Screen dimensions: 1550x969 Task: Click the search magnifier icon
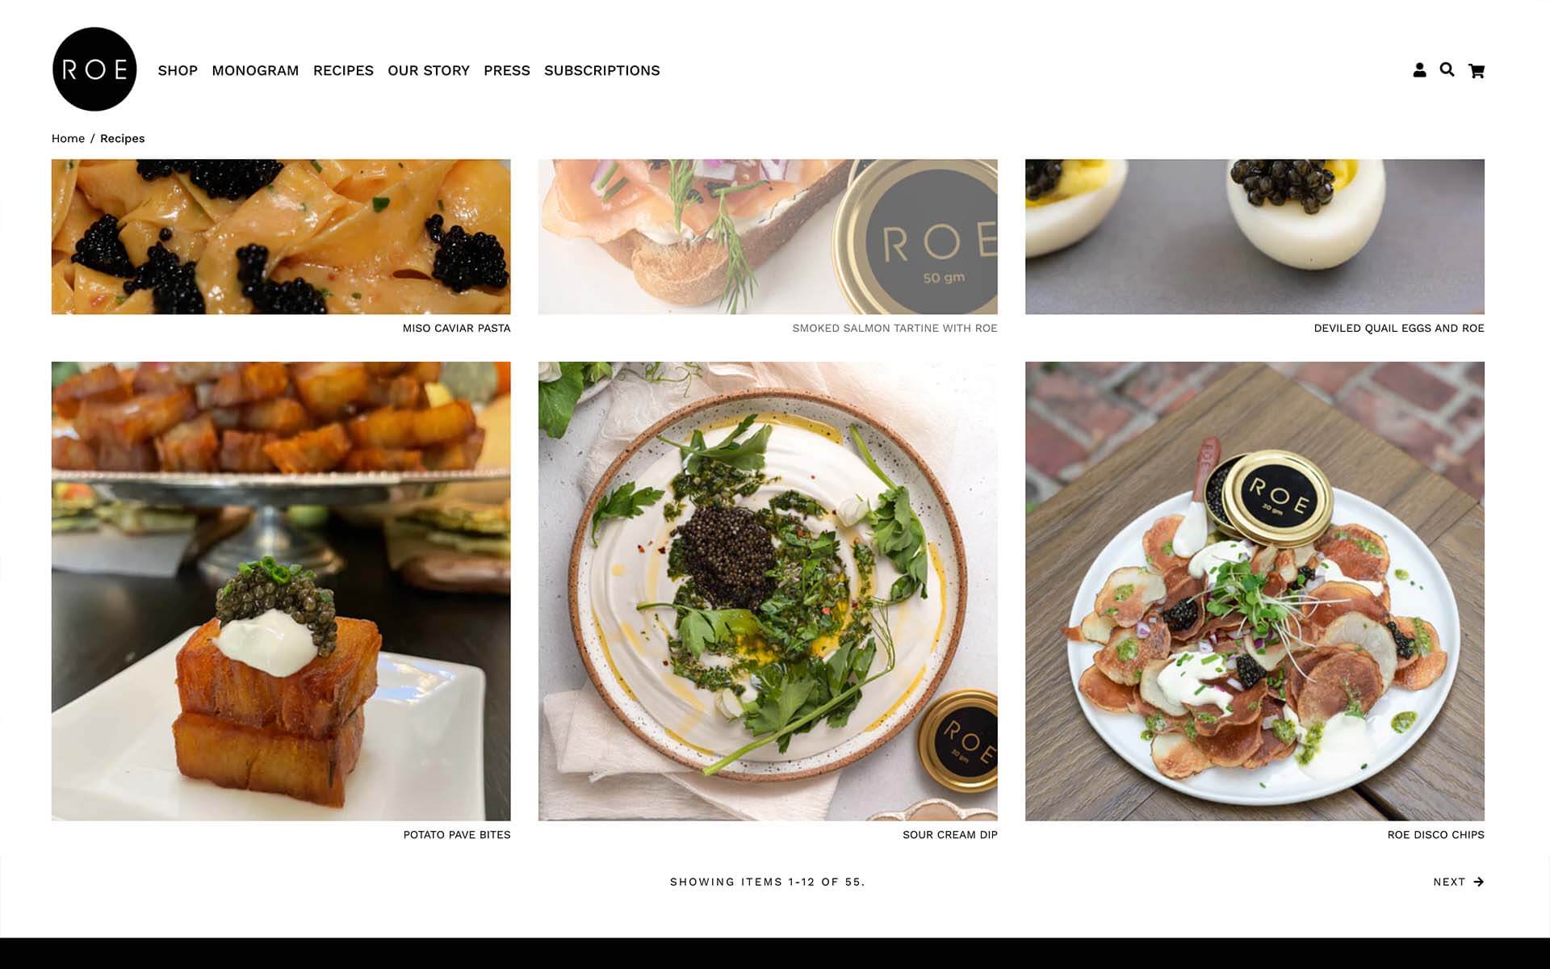[1447, 70]
